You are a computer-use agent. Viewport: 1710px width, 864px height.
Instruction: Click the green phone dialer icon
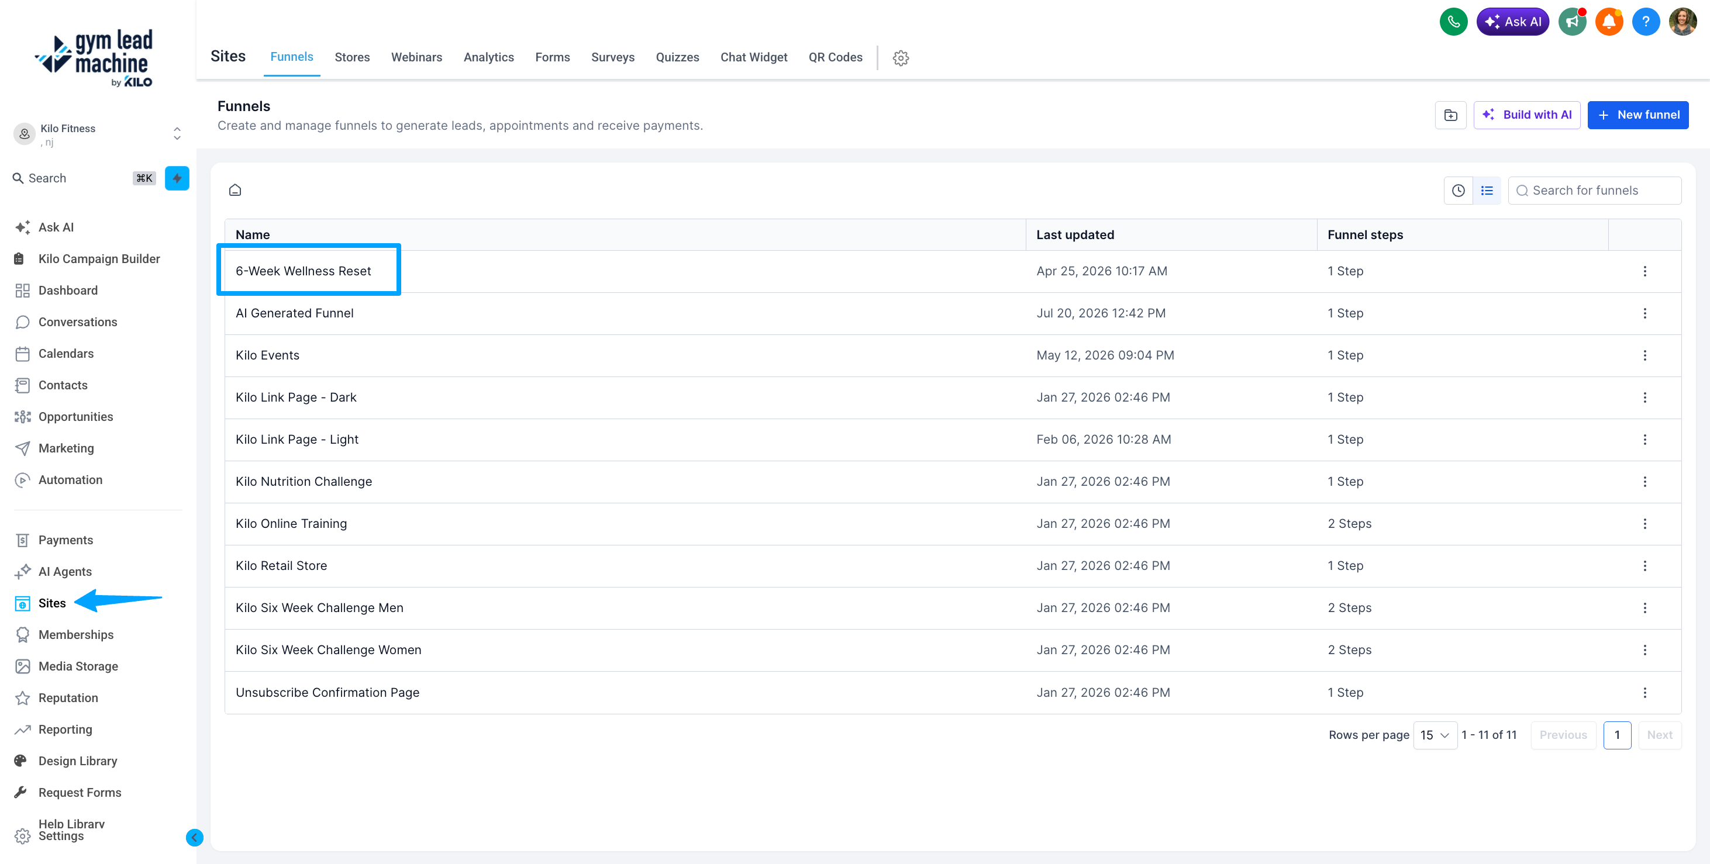tap(1453, 21)
